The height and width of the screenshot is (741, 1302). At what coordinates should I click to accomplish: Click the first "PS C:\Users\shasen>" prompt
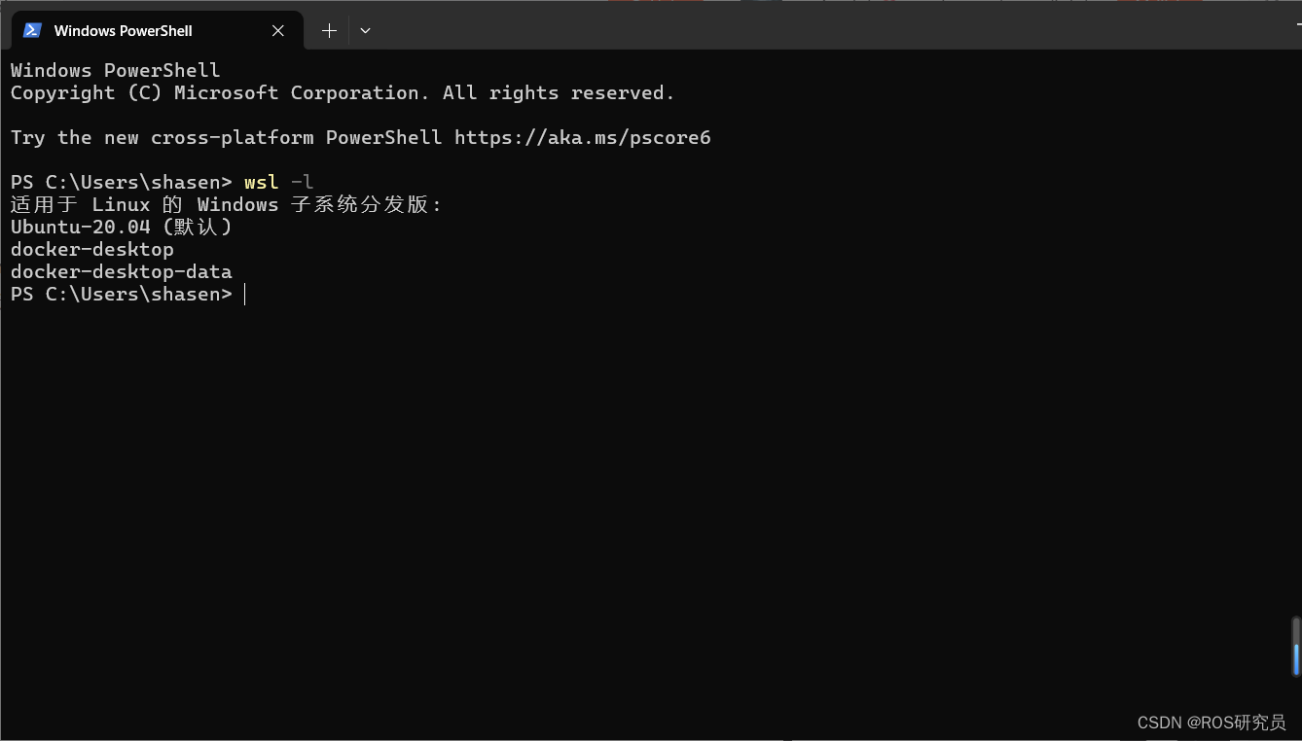pos(122,183)
